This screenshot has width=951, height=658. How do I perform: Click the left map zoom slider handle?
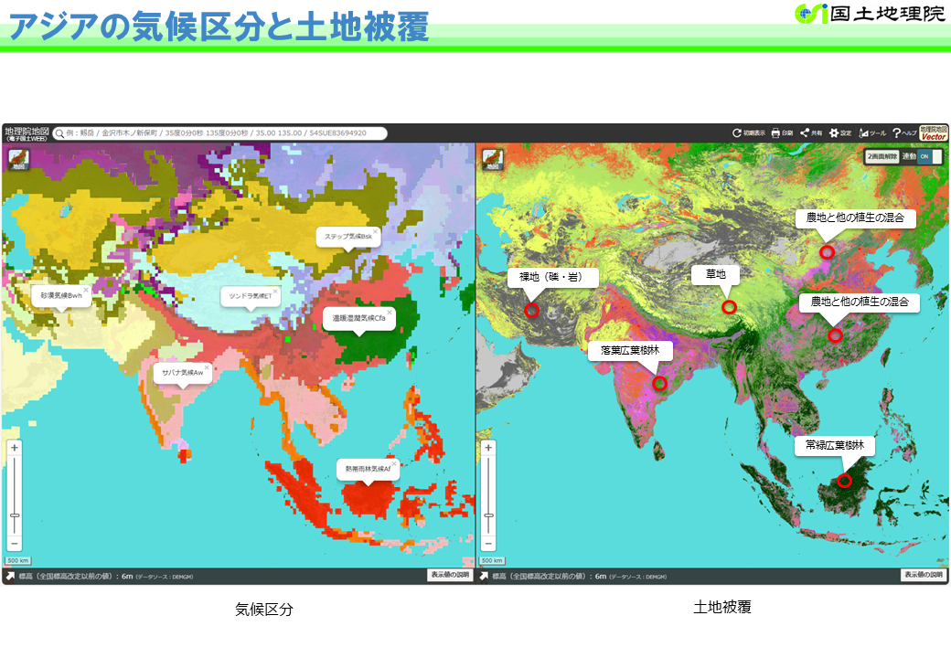pos(15,515)
